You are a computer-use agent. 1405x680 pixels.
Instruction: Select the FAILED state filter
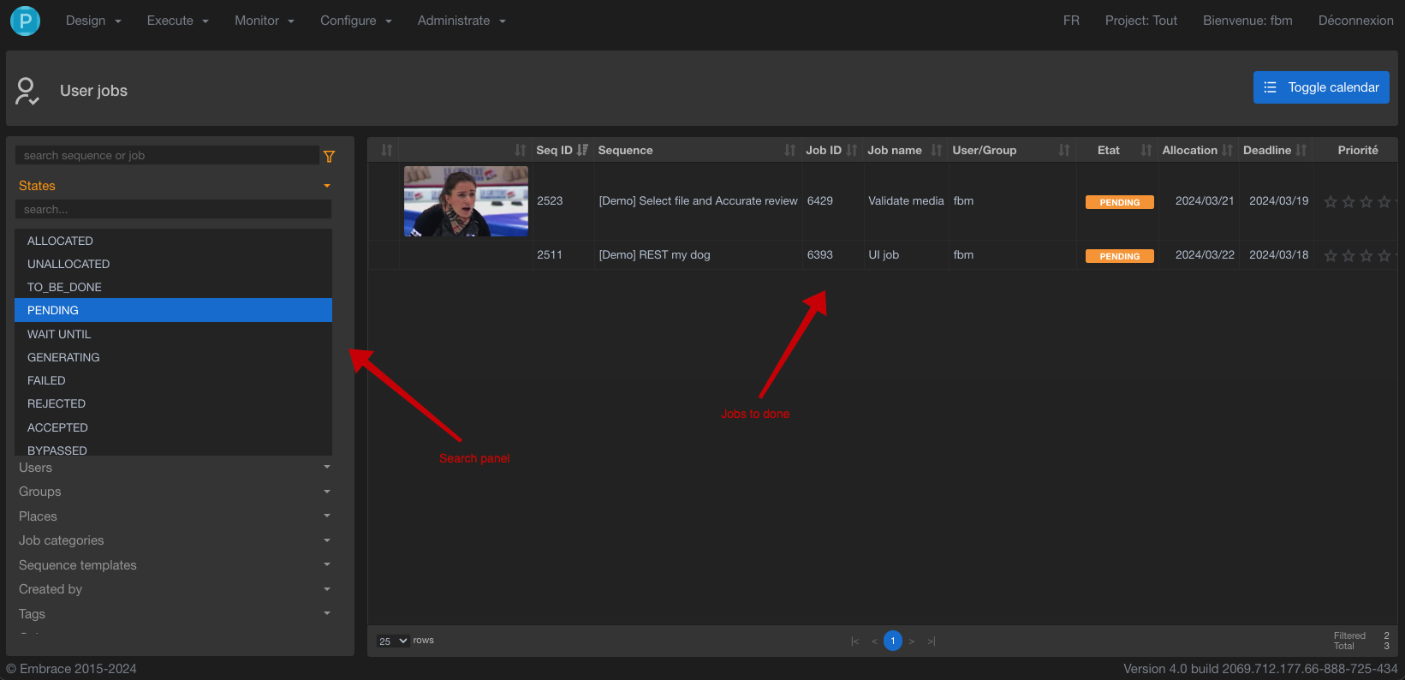coord(173,380)
